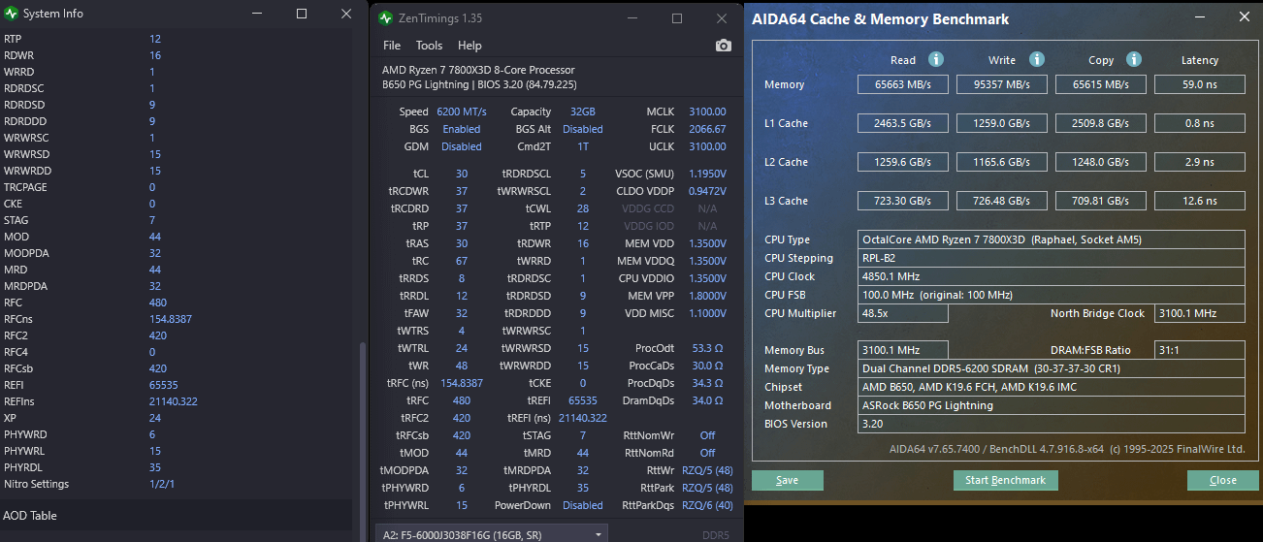Click the Read column info icon
The height and width of the screenshot is (542, 1263).
click(935, 59)
